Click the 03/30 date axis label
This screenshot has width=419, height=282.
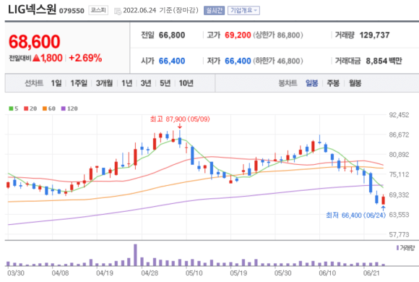16,273
